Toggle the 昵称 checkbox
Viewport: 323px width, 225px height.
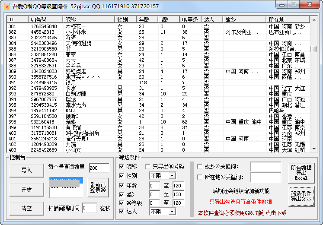pyautogui.click(x=122, y=166)
